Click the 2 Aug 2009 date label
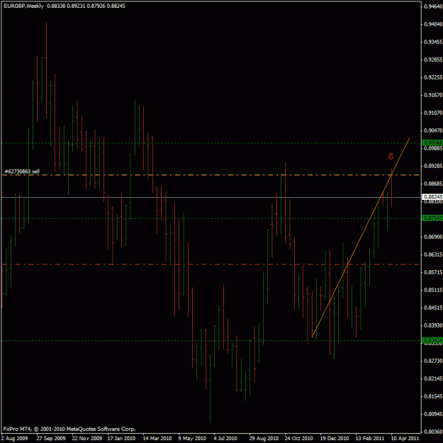This screenshot has height=443, width=443. (15, 439)
